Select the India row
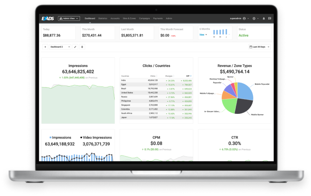 click(x=156, y=80)
